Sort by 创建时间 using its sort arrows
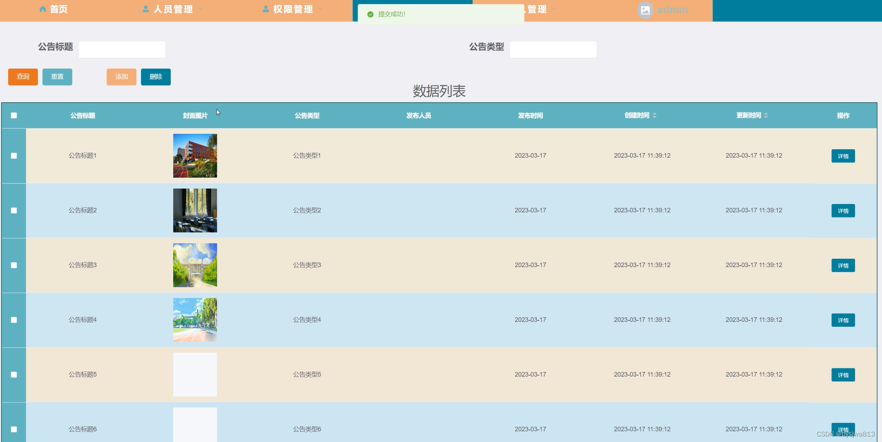882x442 pixels. pyautogui.click(x=654, y=115)
